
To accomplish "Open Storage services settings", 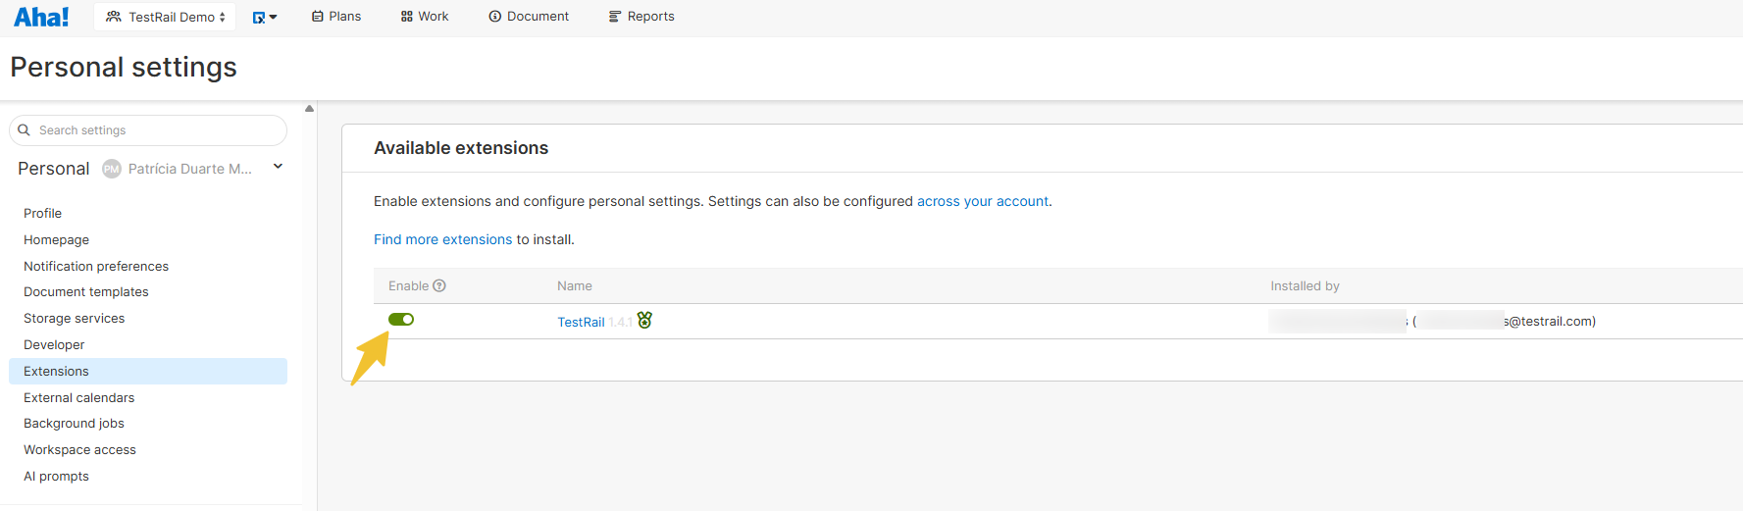I will (x=75, y=318).
